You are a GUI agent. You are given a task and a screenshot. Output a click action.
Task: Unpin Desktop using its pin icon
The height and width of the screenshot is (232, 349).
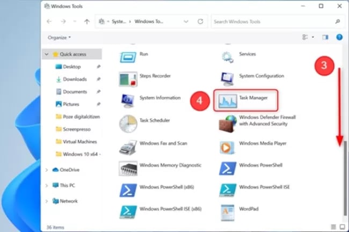click(98, 67)
